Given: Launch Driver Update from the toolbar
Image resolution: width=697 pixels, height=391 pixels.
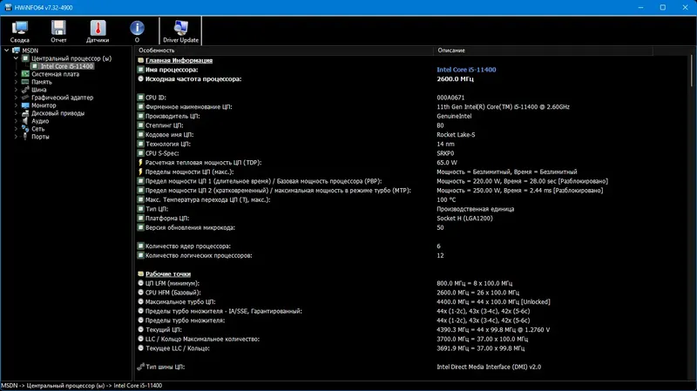Looking at the screenshot, I should pos(180,31).
